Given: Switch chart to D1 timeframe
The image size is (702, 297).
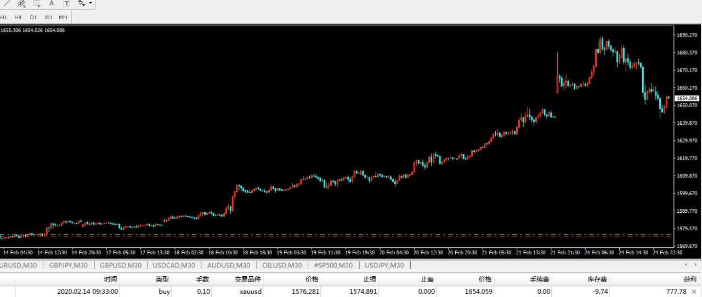Looking at the screenshot, I should click(33, 17).
